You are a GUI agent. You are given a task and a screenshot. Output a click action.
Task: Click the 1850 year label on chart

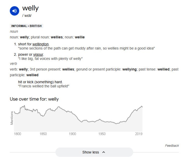(x=43, y=134)
